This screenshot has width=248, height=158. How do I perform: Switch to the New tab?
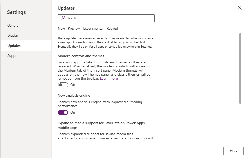(61, 29)
